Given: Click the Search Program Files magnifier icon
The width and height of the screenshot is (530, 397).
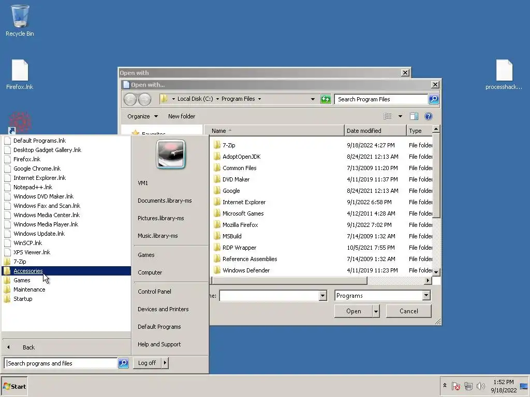Looking at the screenshot, I should tap(434, 99).
